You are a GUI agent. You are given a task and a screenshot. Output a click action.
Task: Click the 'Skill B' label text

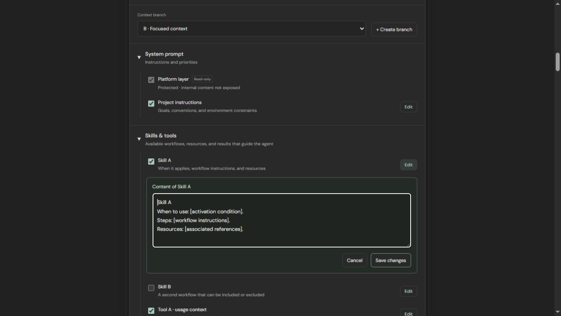tap(164, 287)
